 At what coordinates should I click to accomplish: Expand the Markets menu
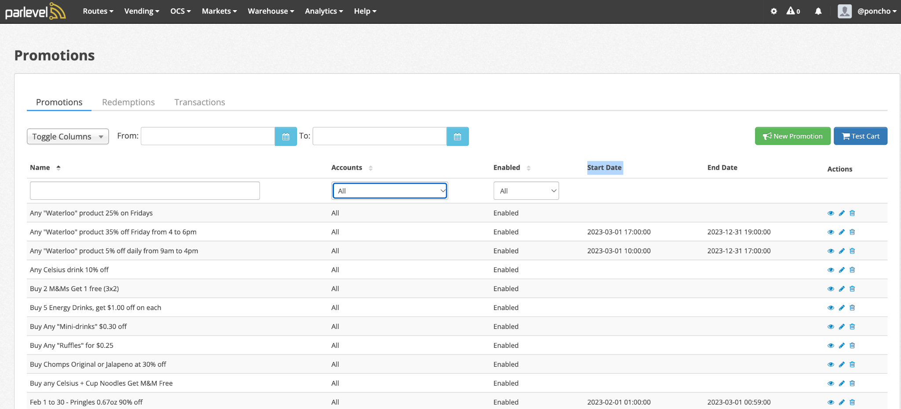pos(219,11)
